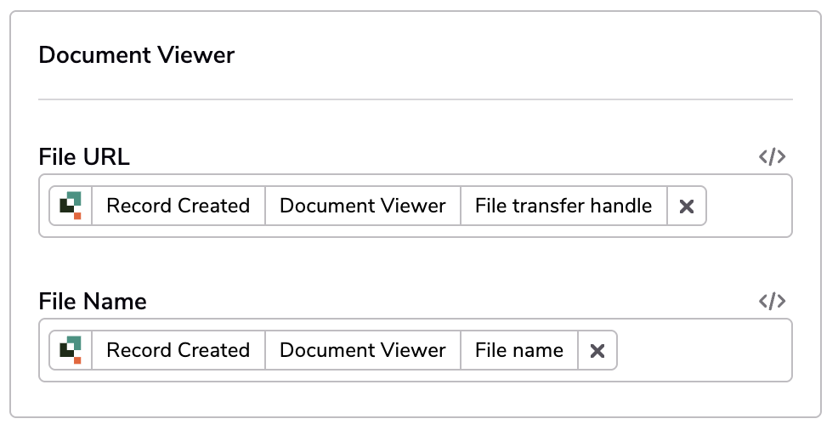The height and width of the screenshot is (430, 838).
Task: Focus empty area of File Name field
Action: 705,350
